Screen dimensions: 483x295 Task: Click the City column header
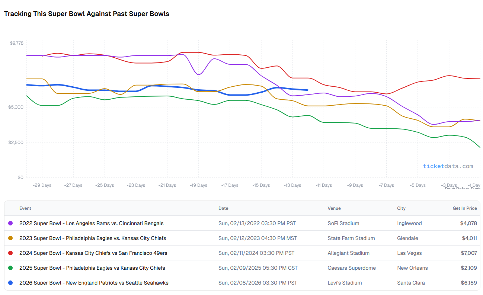pyautogui.click(x=401, y=208)
